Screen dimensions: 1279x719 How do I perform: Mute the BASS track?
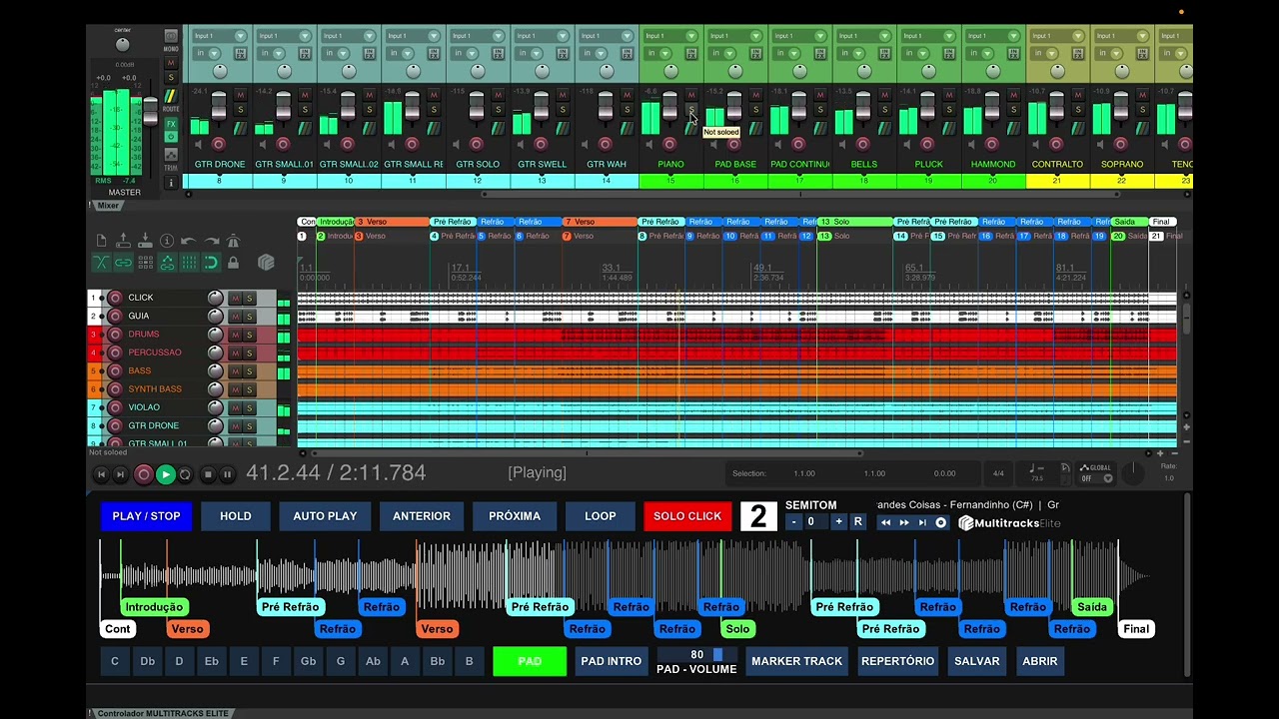click(x=236, y=370)
